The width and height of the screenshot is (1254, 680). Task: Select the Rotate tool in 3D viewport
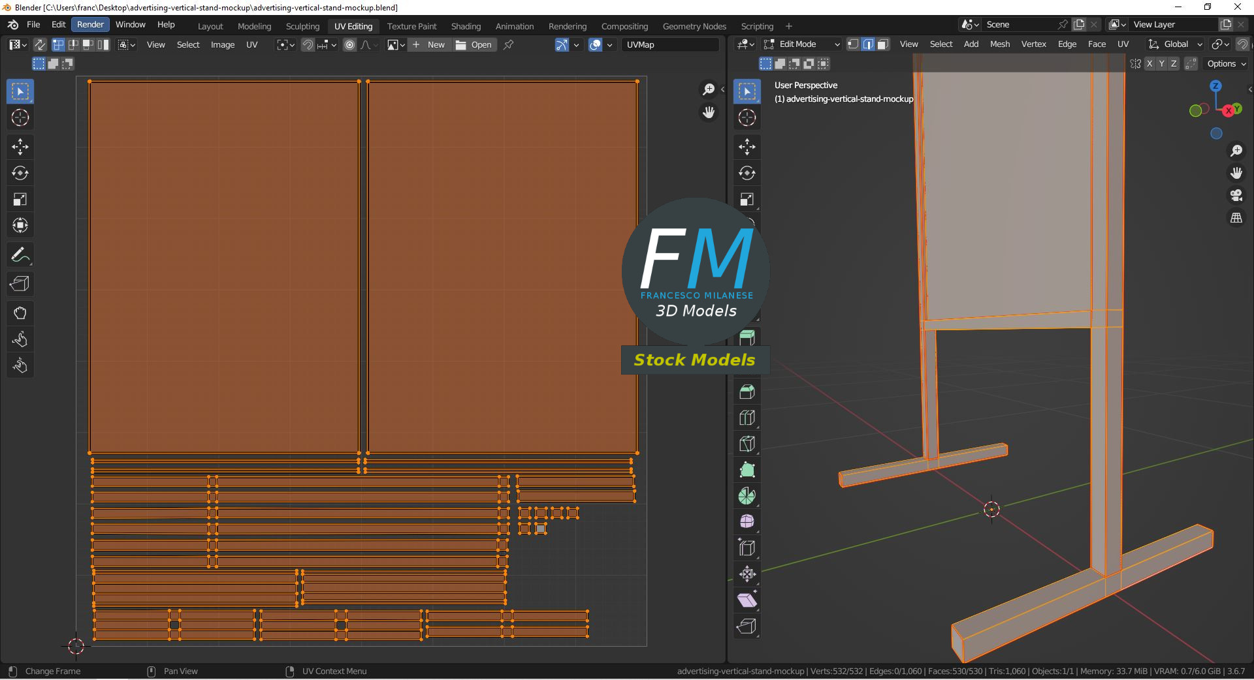(x=747, y=173)
